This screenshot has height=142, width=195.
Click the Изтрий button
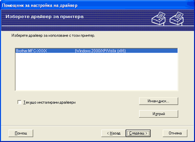point(158,114)
